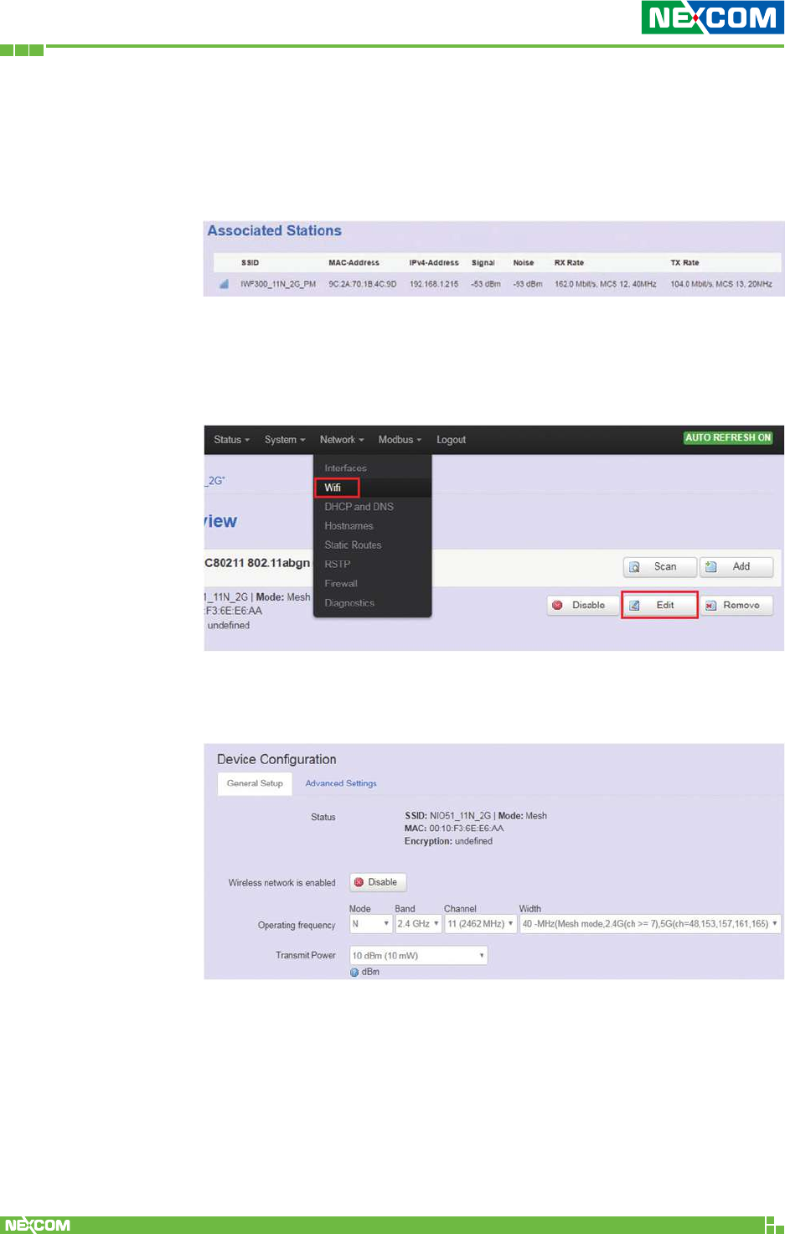
Task: Click IPv4 address 192.168.1.215
Action: coord(434,284)
